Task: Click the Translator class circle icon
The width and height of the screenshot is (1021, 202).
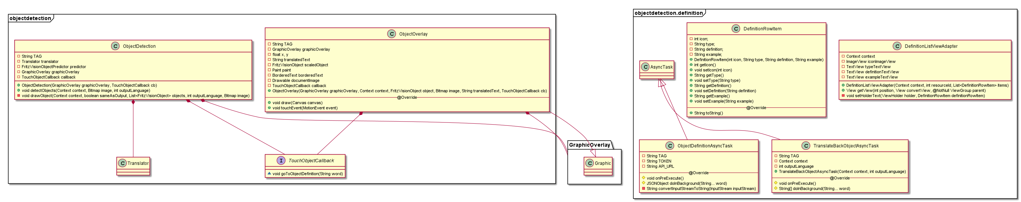Action: (123, 163)
